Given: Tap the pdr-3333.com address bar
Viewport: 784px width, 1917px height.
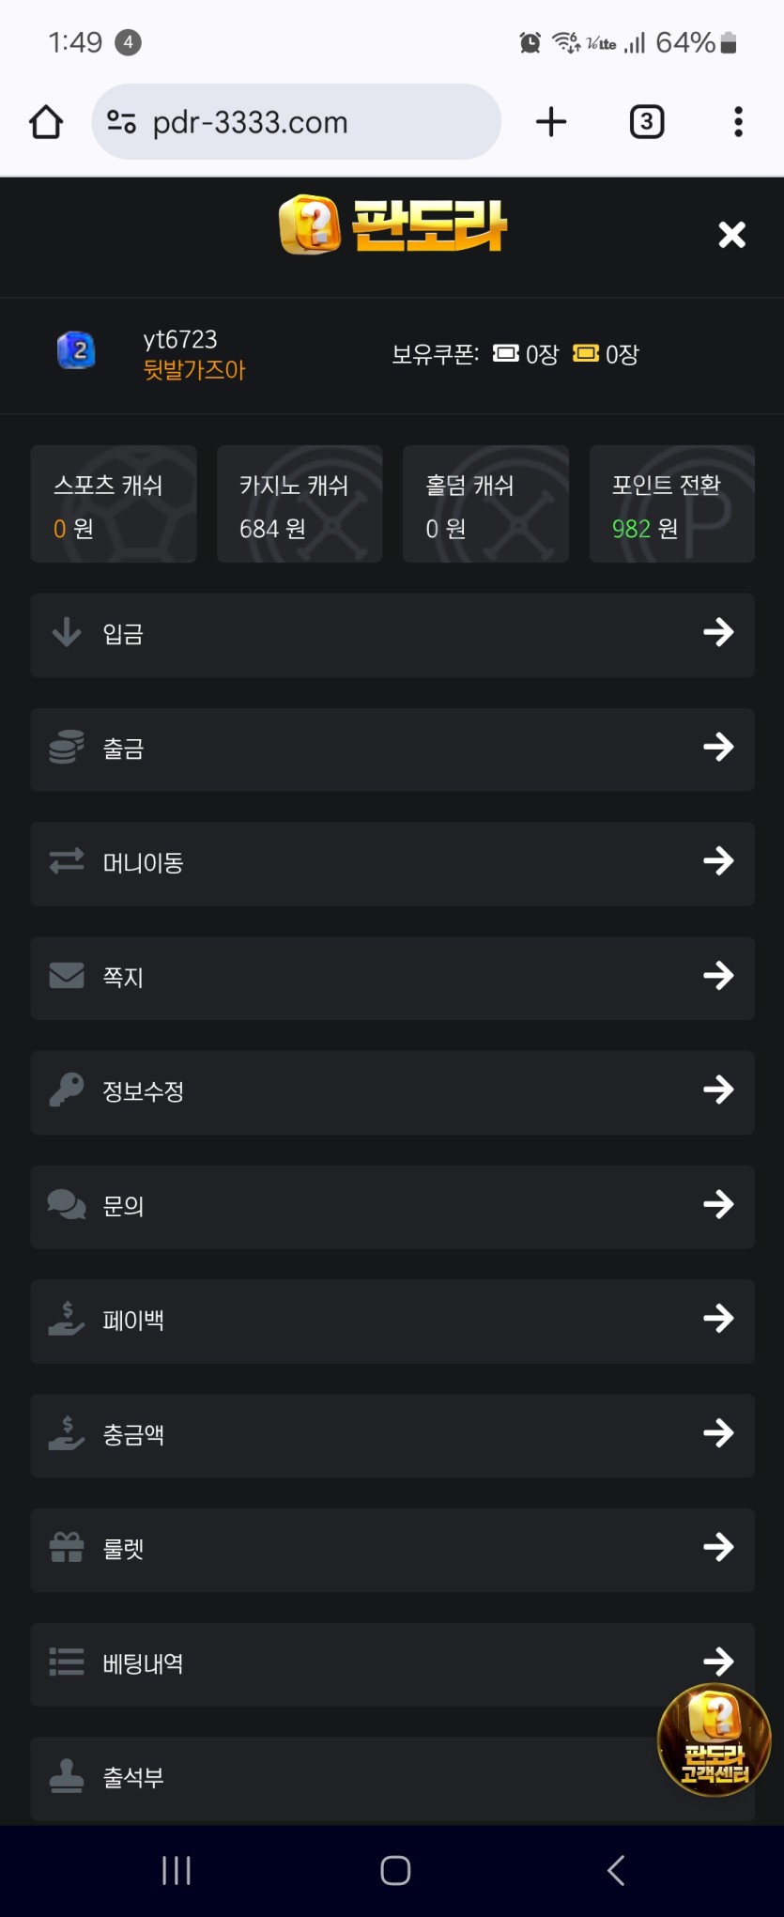Looking at the screenshot, I should (296, 122).
